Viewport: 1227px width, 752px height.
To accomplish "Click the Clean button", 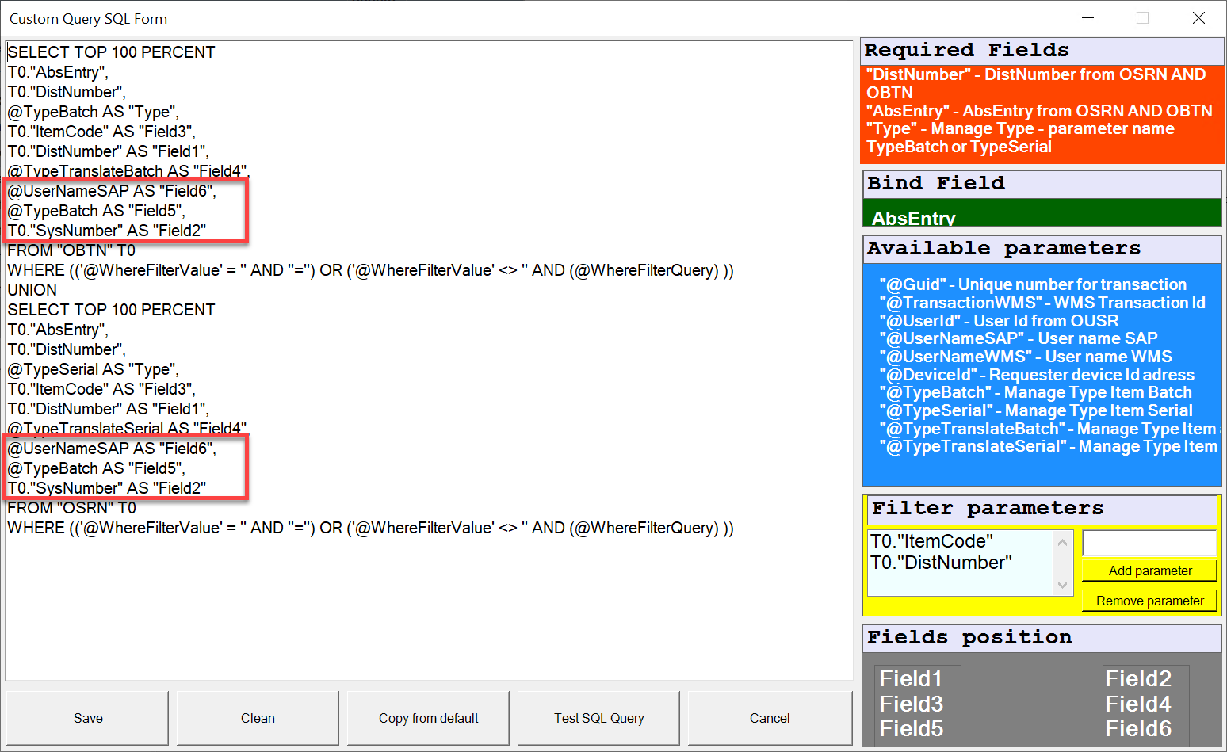I will point(257,718).
